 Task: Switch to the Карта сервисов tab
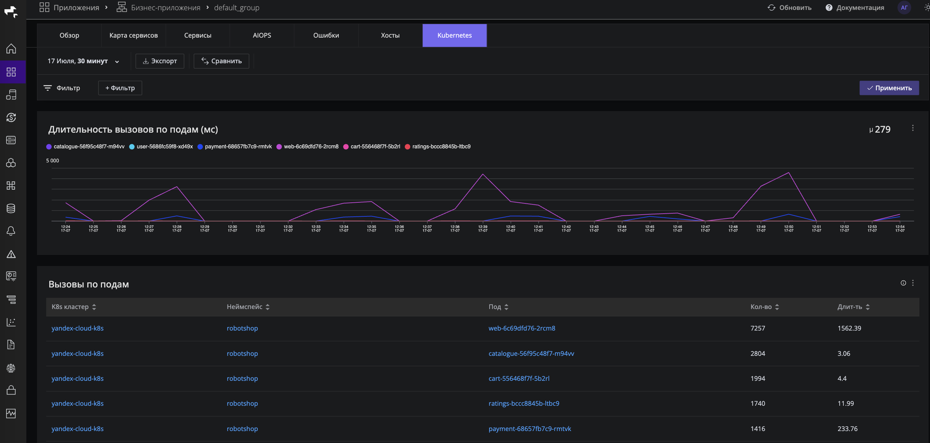pos(133,35)
